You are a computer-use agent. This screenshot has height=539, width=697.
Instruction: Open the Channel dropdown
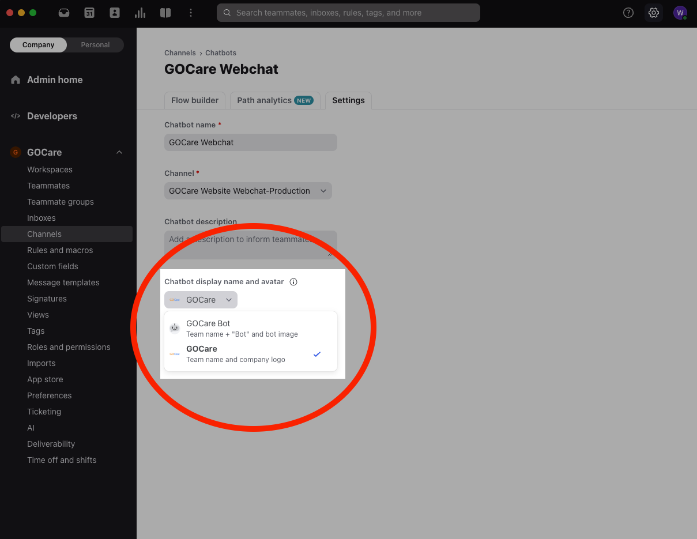coord(248,191)
